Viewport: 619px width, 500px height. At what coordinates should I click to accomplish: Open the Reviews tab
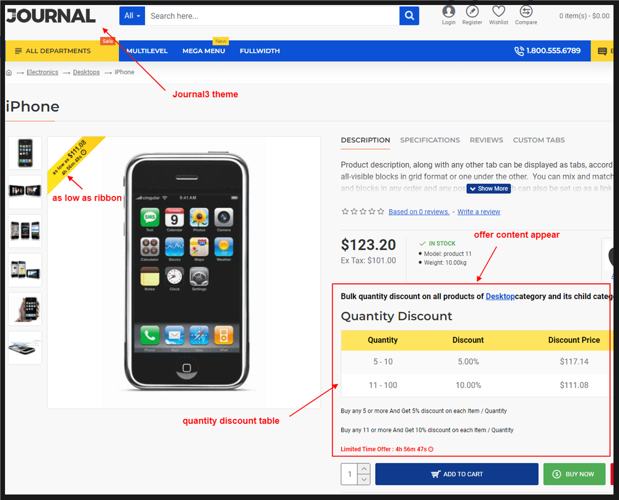[486, 140]
